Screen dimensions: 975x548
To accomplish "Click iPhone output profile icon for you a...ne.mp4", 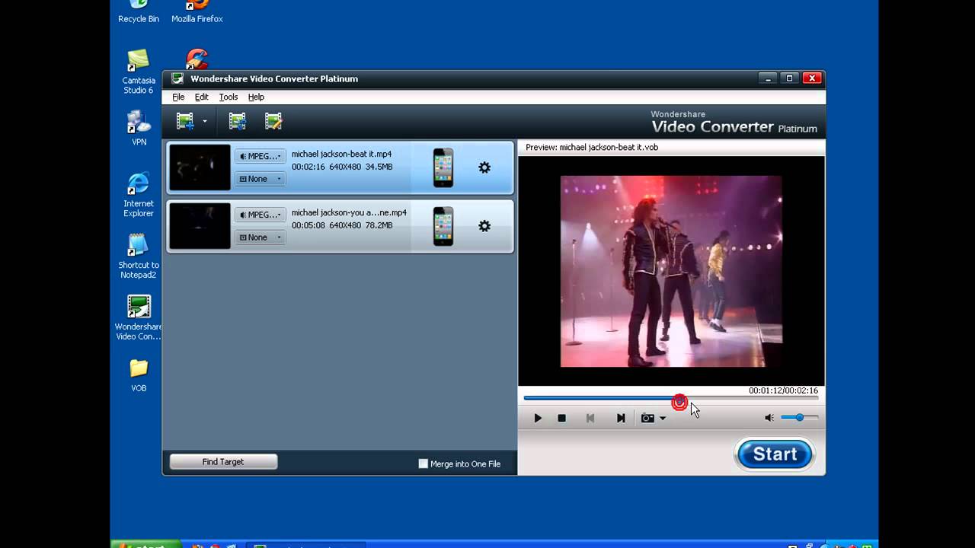I will tap(443, 226).
